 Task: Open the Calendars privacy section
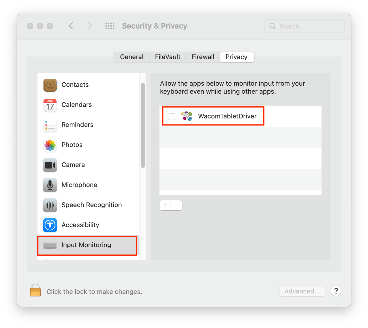[x=50, y=105]
